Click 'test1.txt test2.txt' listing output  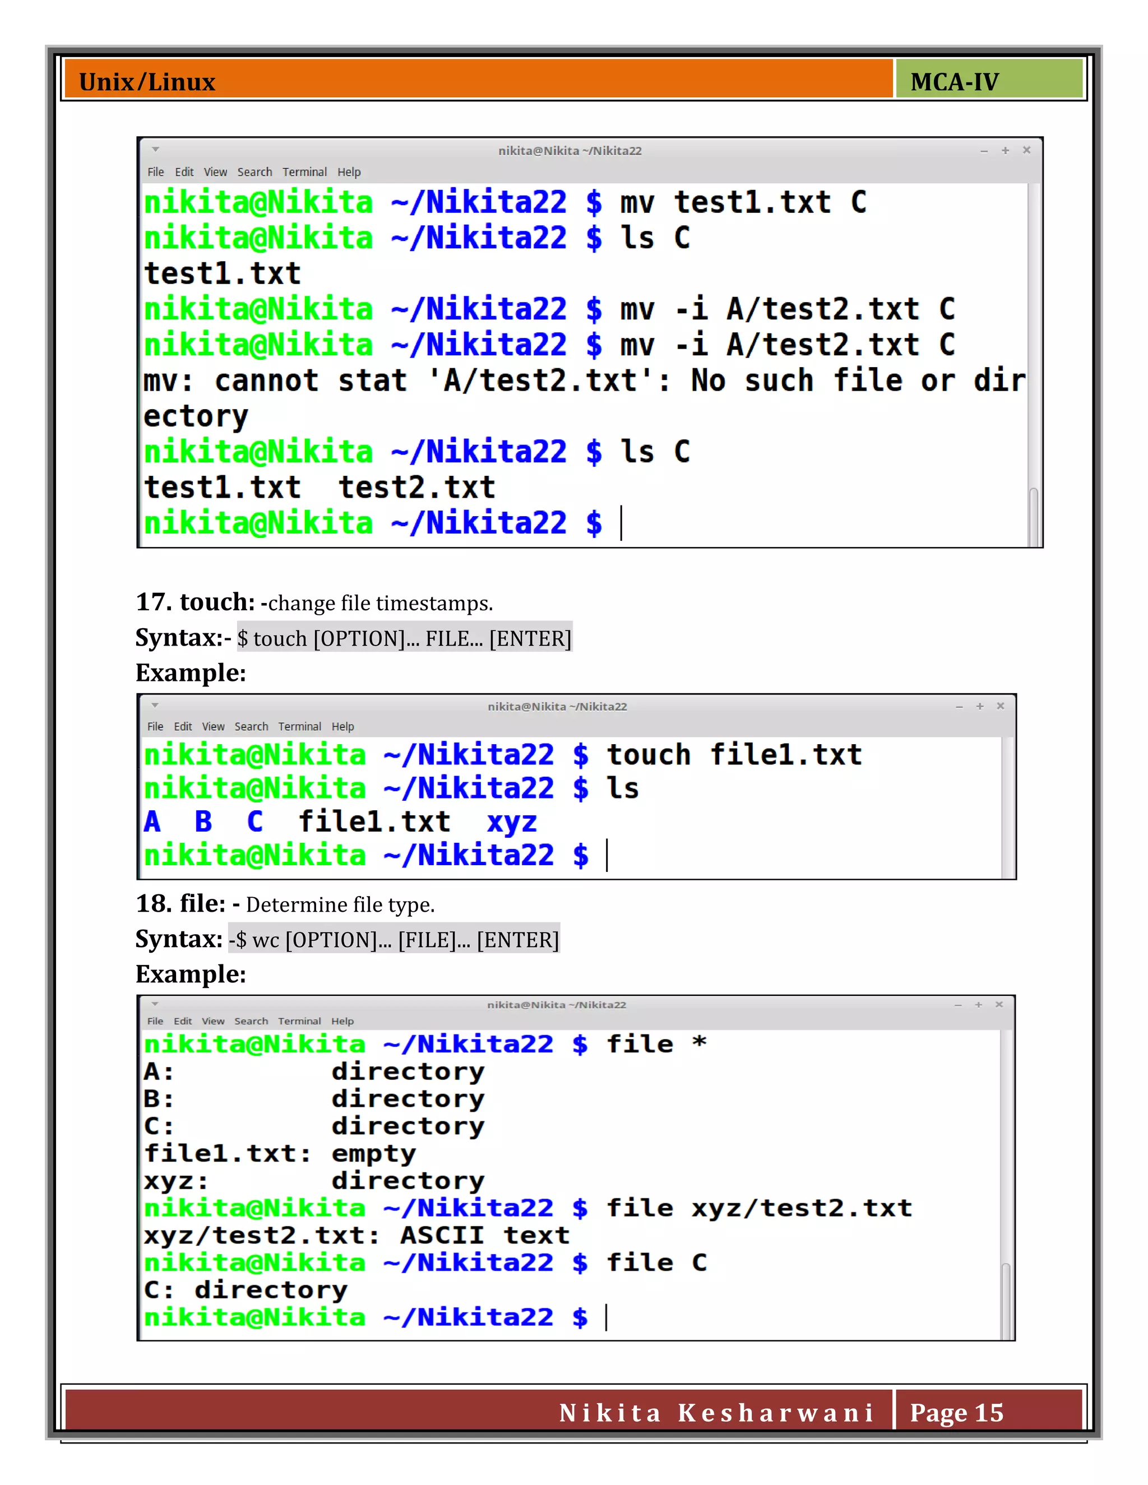click(320, 488)
